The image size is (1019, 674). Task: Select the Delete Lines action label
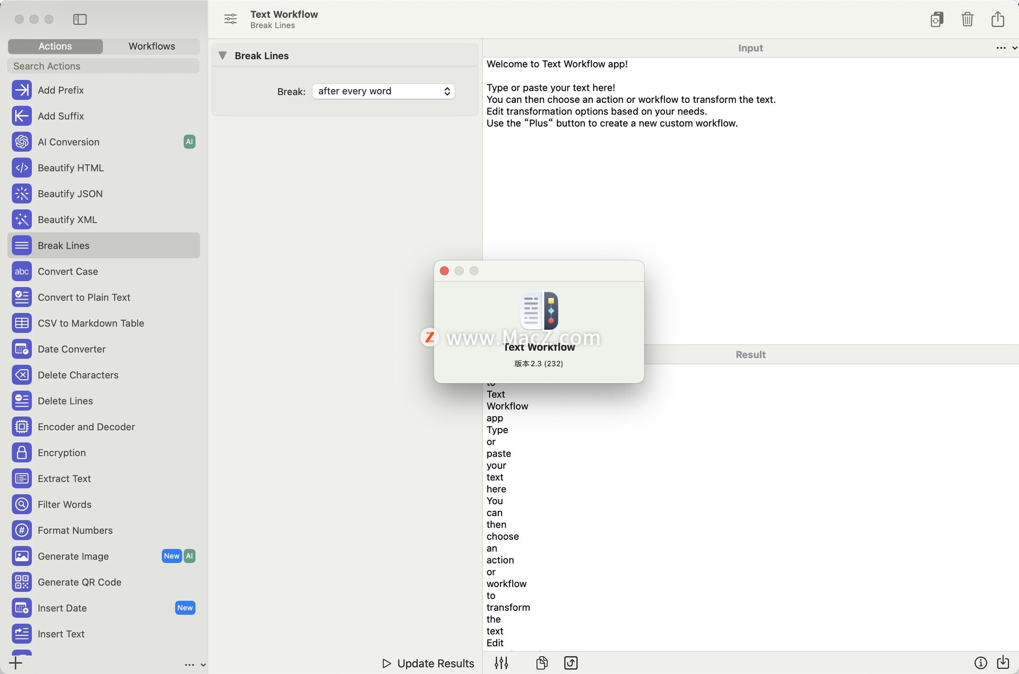(x=65, y=401)
